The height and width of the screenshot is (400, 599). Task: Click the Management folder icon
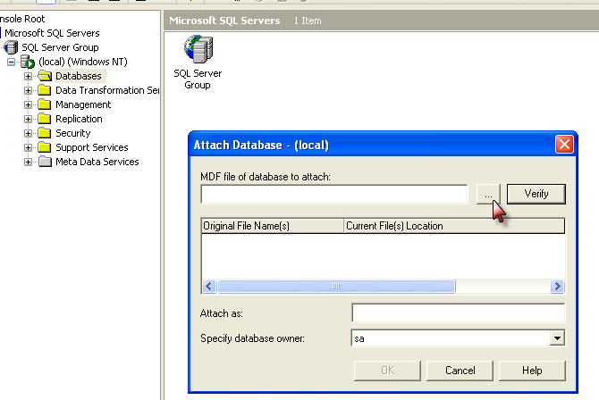tap(45, 104)
